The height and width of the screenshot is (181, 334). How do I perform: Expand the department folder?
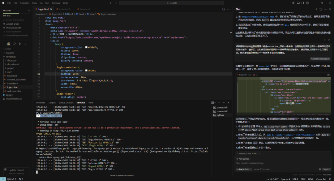click(13, 64)
